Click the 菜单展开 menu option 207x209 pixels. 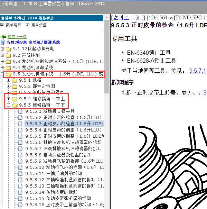[13, 25]
